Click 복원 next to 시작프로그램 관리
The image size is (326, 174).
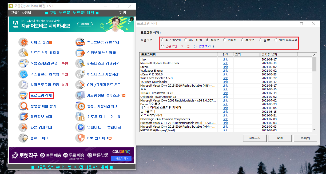pos(65,85)
